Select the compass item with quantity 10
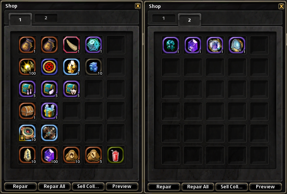Screen dimensions: 287x194 tap(27, 133)
